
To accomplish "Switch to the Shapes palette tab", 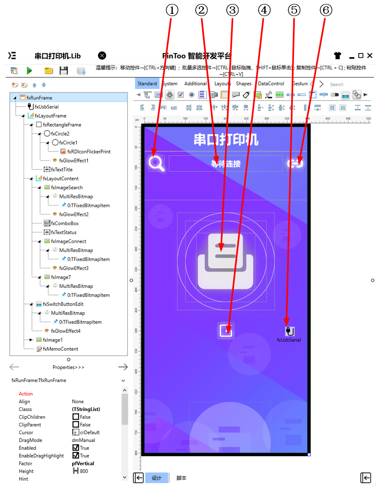I will pos(244,84).
